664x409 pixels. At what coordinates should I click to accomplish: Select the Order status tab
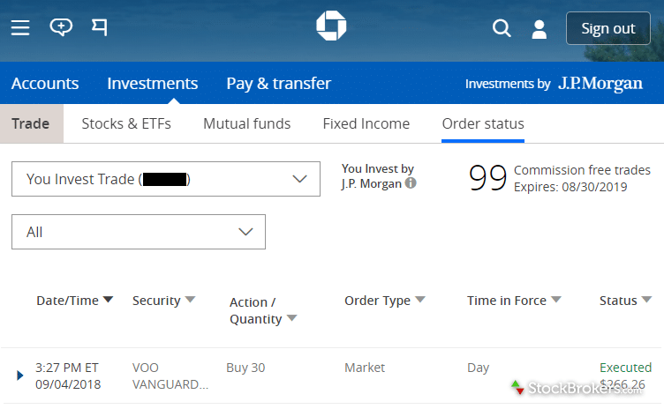483,123
